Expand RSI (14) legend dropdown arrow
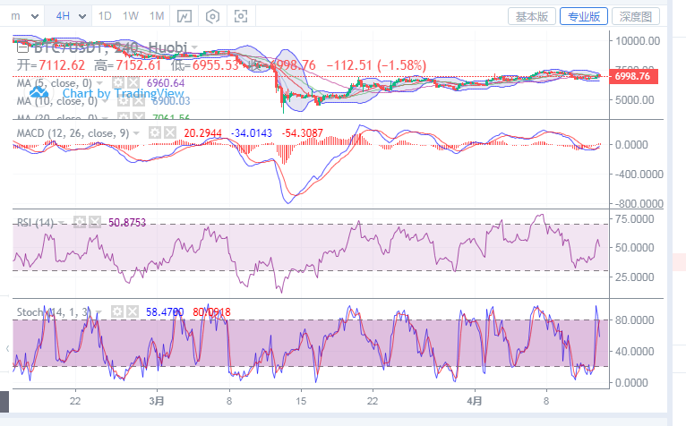 tap(61, 223)
